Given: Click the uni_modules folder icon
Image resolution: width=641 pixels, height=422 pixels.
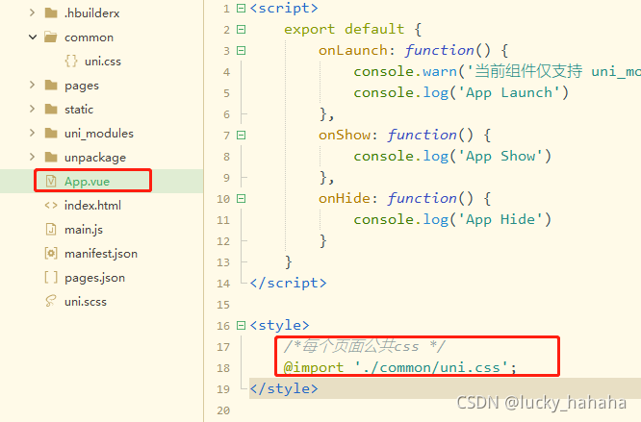Looking at the screenshot, I should [x=51, y=133].
